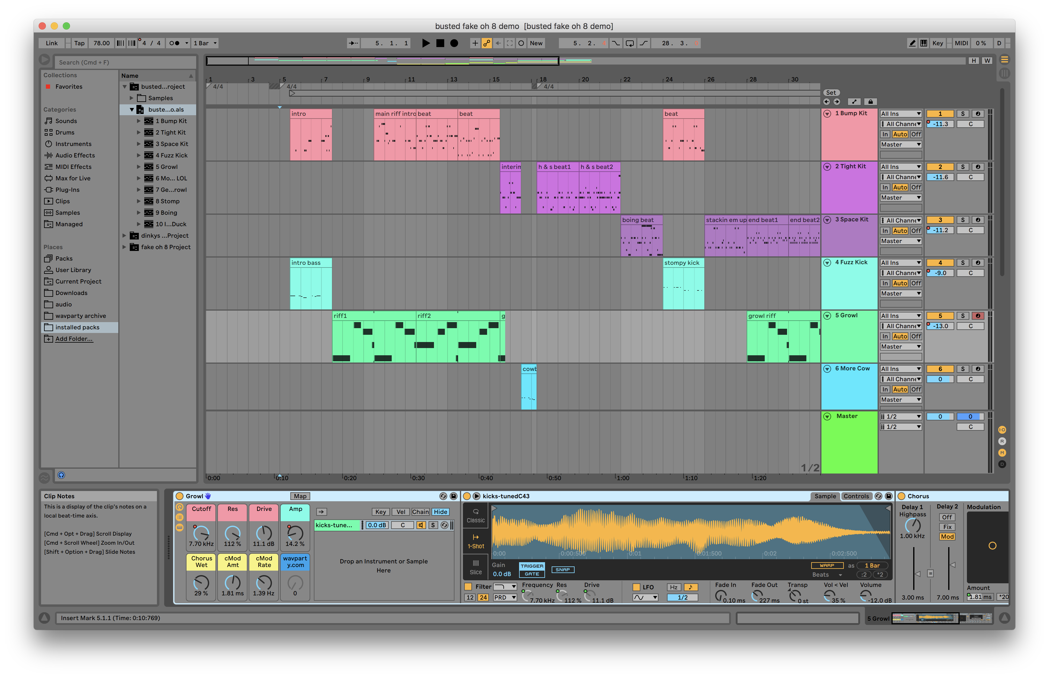Enable the Simpler Filter switch

[x=468, y=586]
